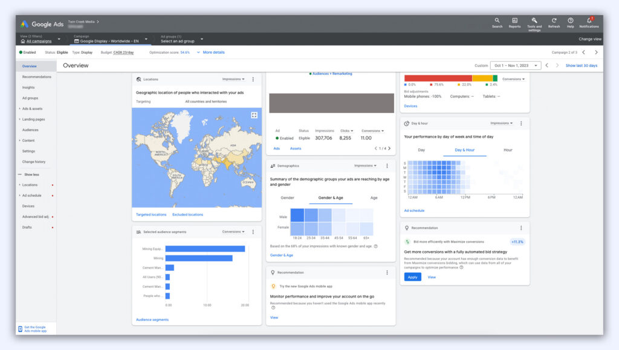Open Selected audience segments card options menu
Screen dimensions: 619x350
pyautogui.click(x=253, y=232)
